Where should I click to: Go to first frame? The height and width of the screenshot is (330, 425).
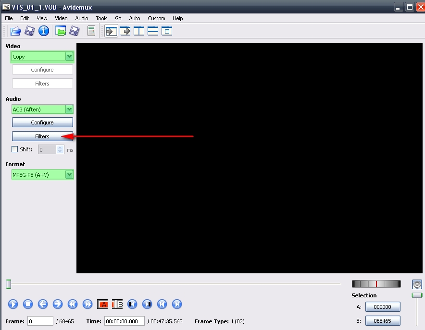[162, 304]
